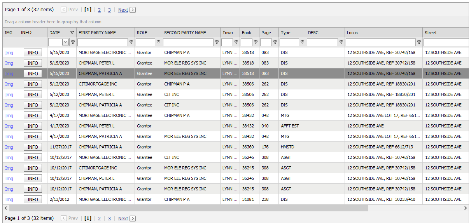
Task: Expand the DATE filter date picker dropdown
Action: click(x=66, y=42)
